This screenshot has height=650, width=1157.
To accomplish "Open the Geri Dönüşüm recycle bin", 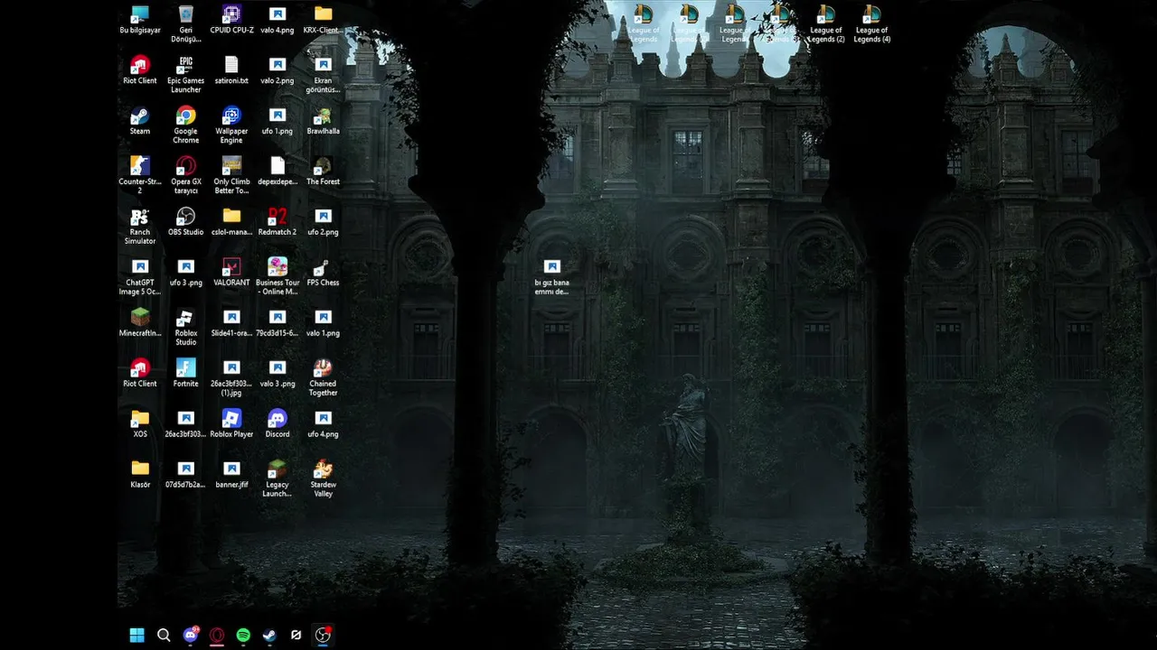I will (185, 23).
